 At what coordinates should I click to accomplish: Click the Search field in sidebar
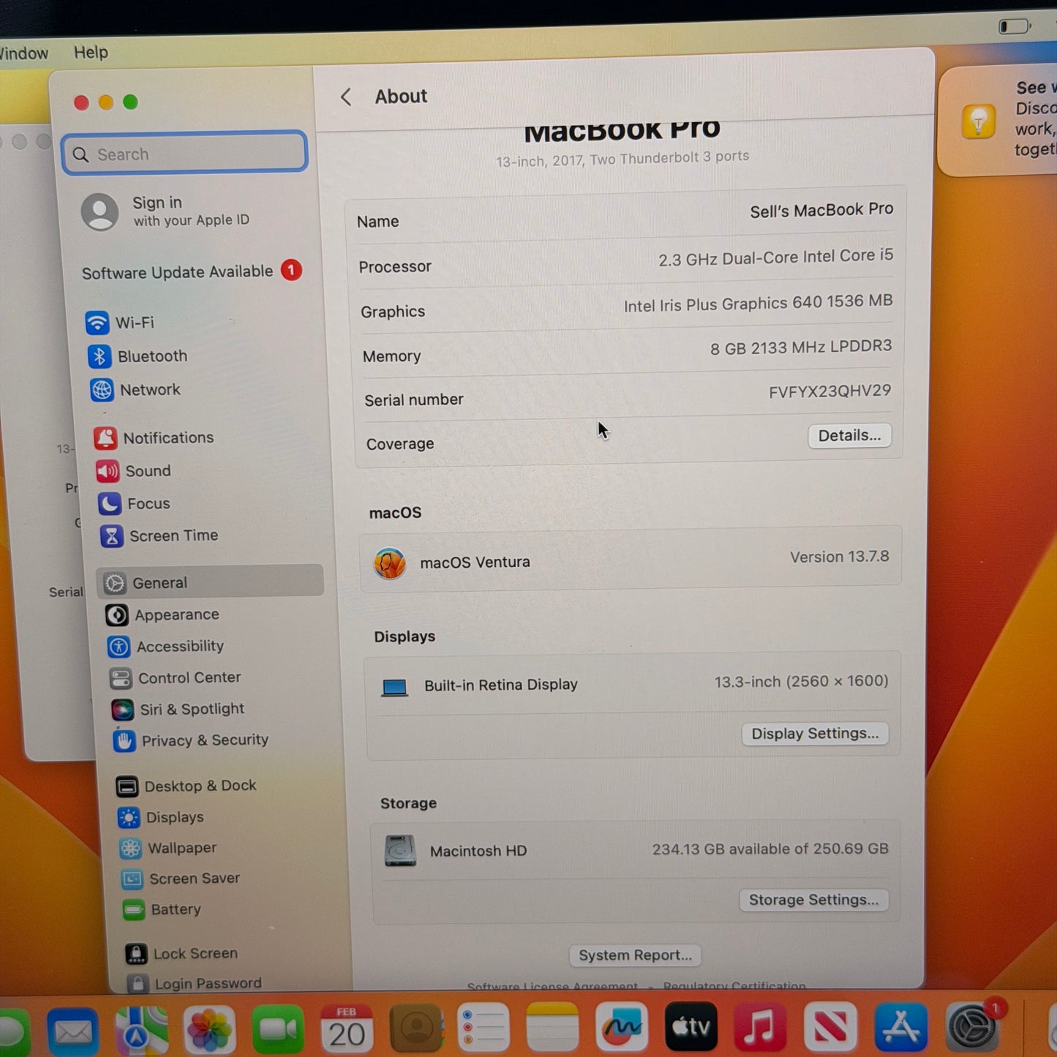[x=185, y=154]
